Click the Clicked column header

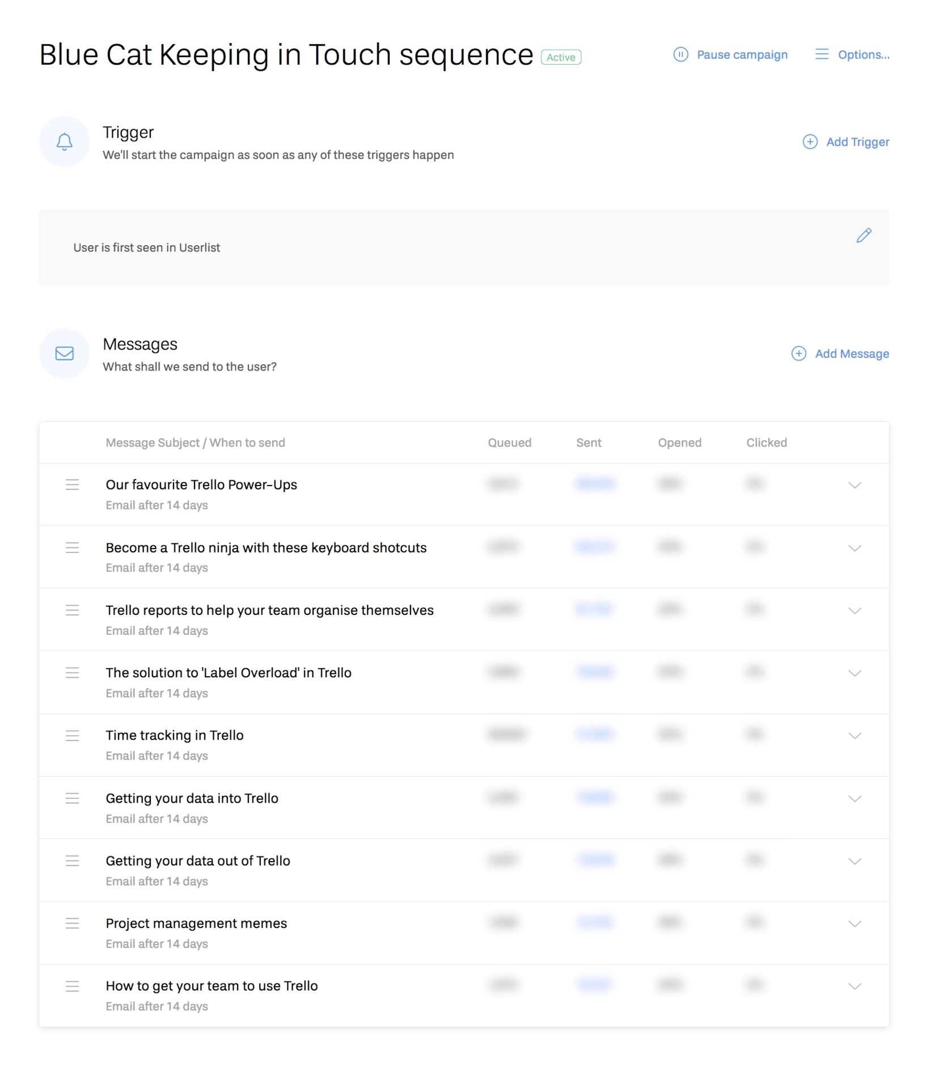pos(766,442)
